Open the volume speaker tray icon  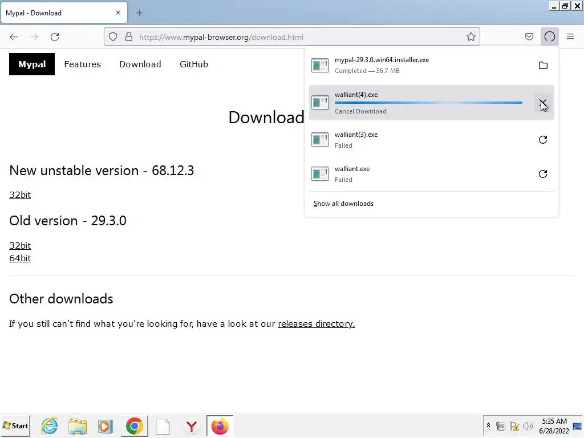pos(528,426)
